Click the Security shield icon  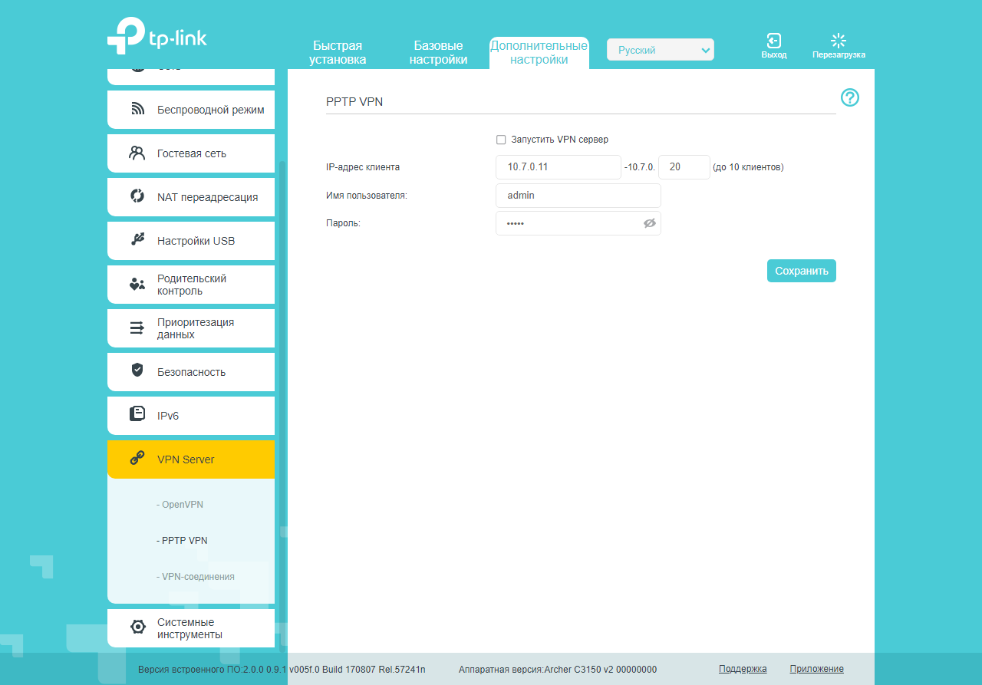tap(137, 371)
